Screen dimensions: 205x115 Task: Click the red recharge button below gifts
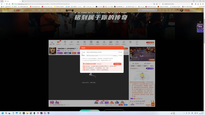point(121,105)
